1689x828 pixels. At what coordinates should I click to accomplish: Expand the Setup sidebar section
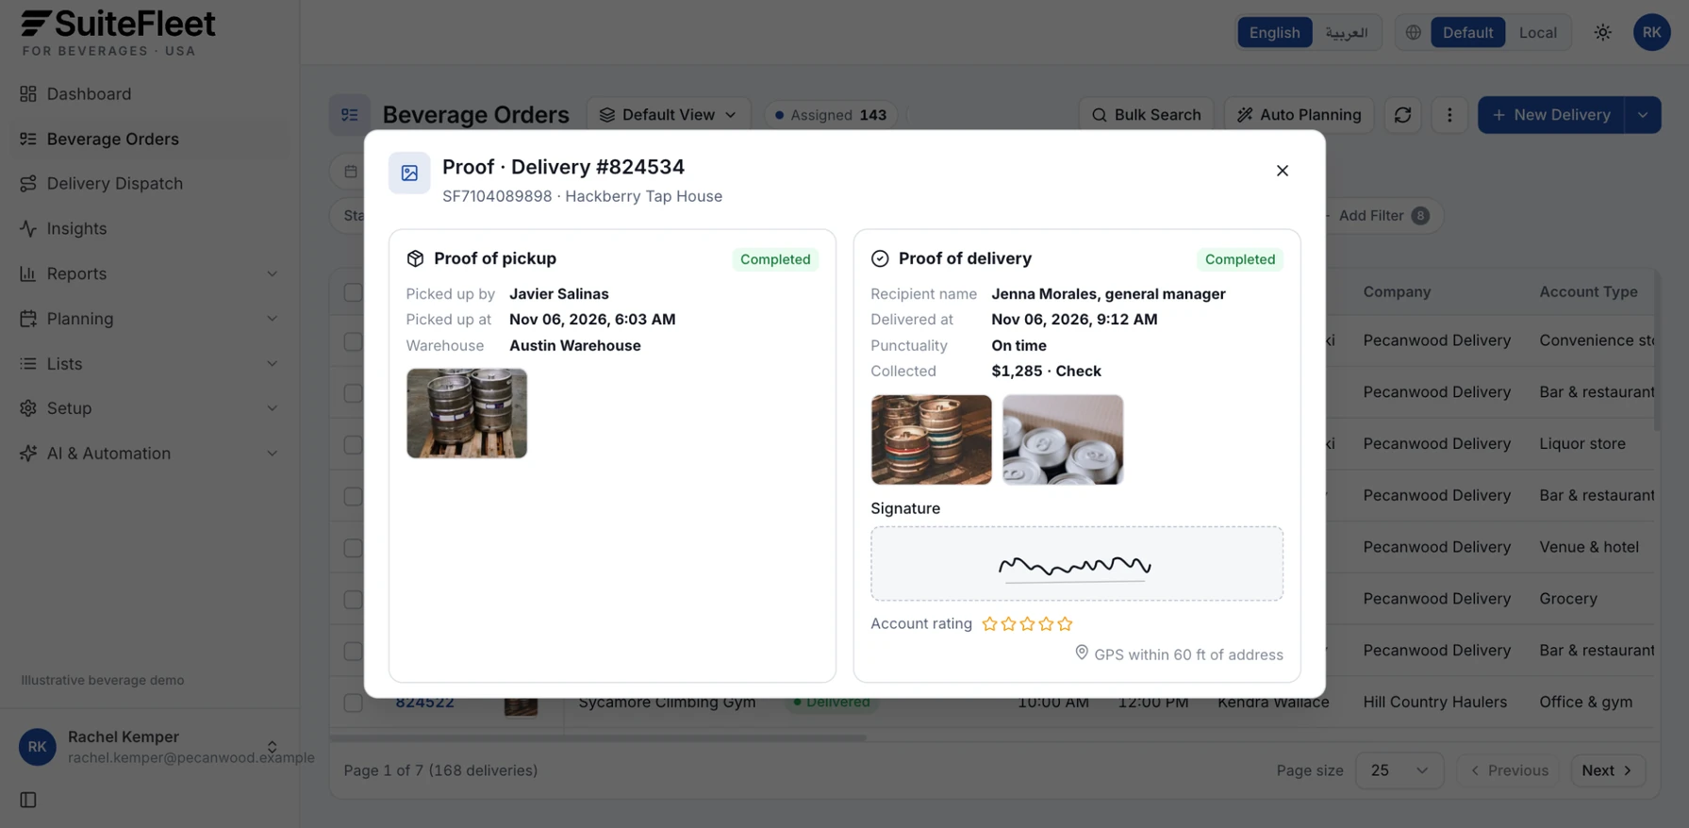pyautogui.click(x=151, y=408)
